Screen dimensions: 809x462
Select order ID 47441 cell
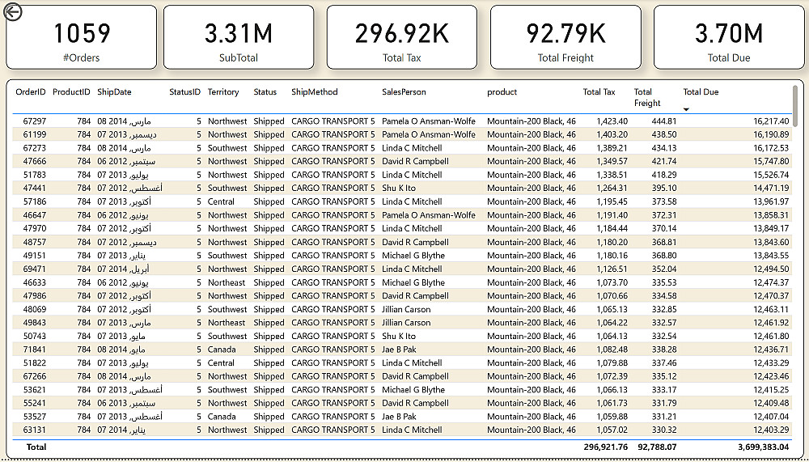35,189
